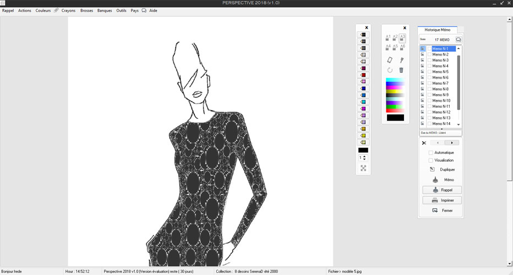Enable the Automatique checkbox
Image resolution: width=513 pixels, height=275 pixels.
[x=431, y=153]
